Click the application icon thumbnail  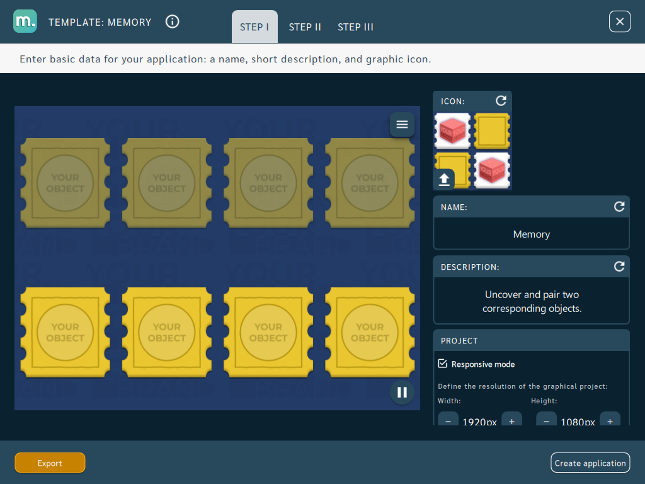[x=472, y=151]
